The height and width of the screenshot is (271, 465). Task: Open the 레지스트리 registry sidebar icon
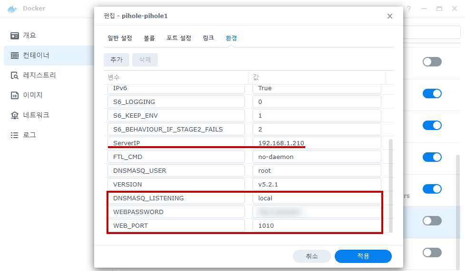click(x=15, y=75)
